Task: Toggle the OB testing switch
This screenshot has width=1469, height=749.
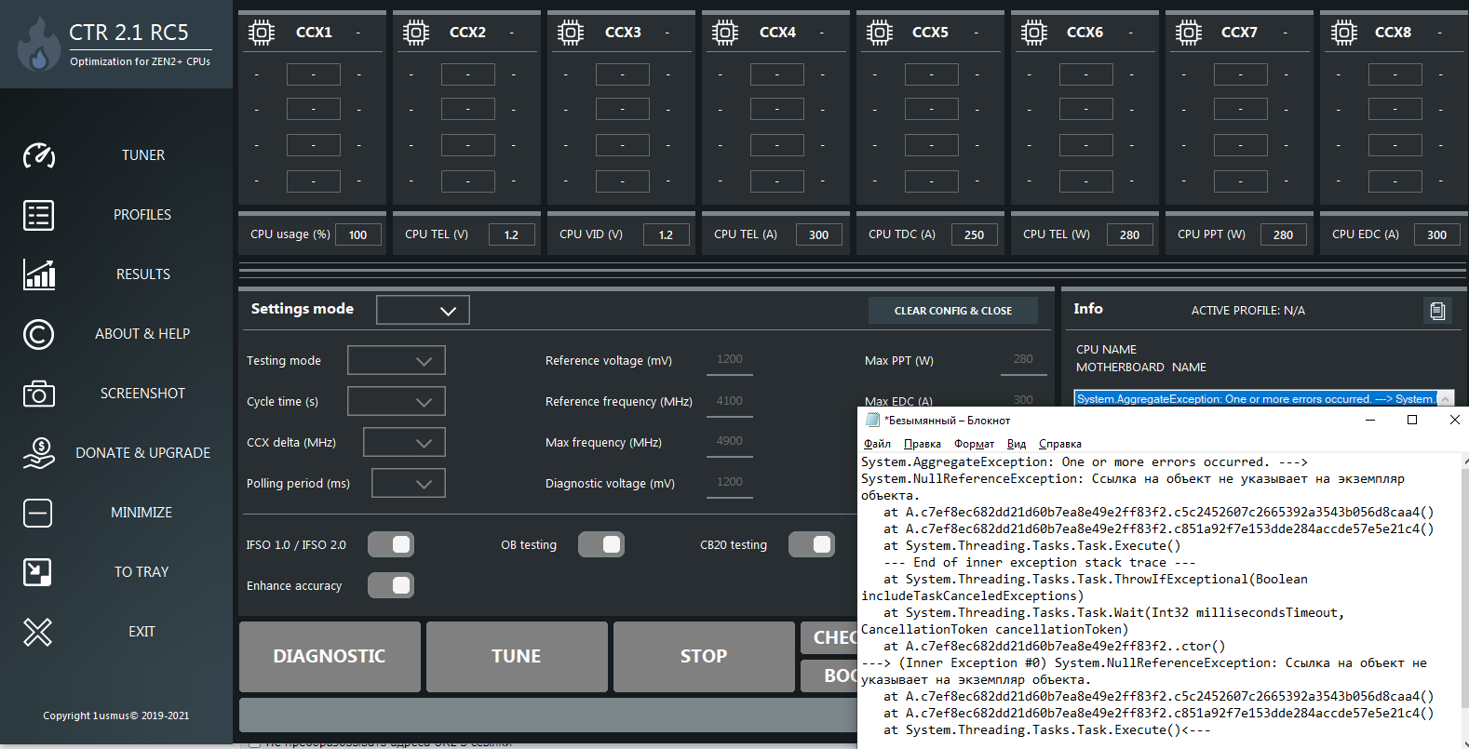Action: (x=601, y=544)
